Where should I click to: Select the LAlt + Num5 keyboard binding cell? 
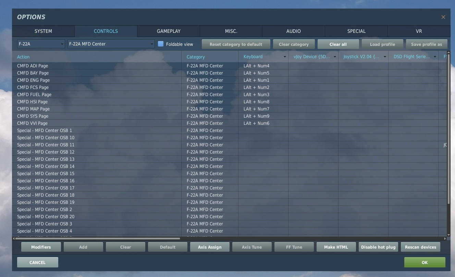(263, 73)
